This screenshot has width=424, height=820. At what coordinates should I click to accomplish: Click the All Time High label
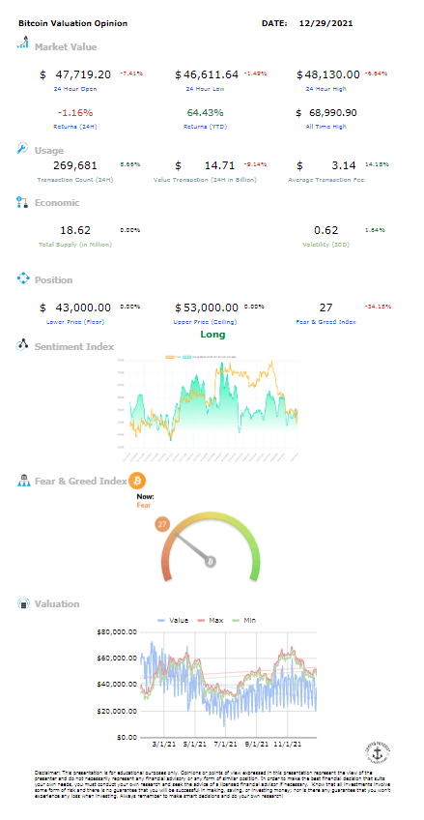(325, 127)
